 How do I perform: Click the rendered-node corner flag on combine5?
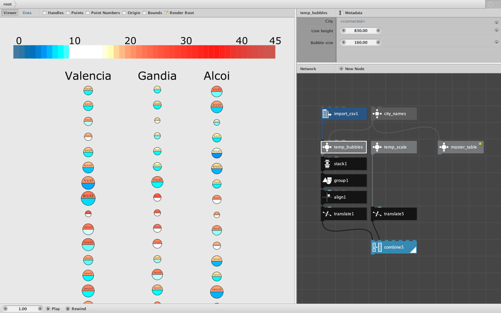413,250
